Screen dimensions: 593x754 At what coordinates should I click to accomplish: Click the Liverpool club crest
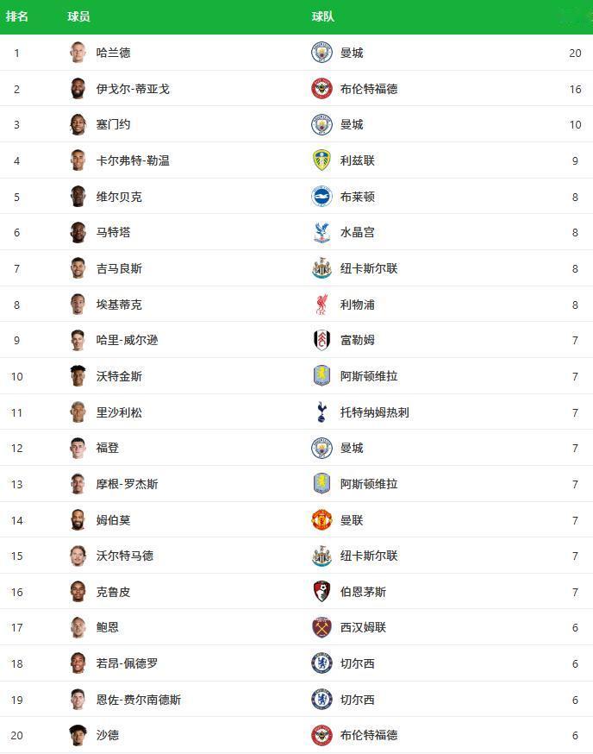point(321,305)
